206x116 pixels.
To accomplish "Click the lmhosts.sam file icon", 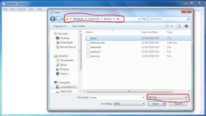I will click(x=88, y=43).
